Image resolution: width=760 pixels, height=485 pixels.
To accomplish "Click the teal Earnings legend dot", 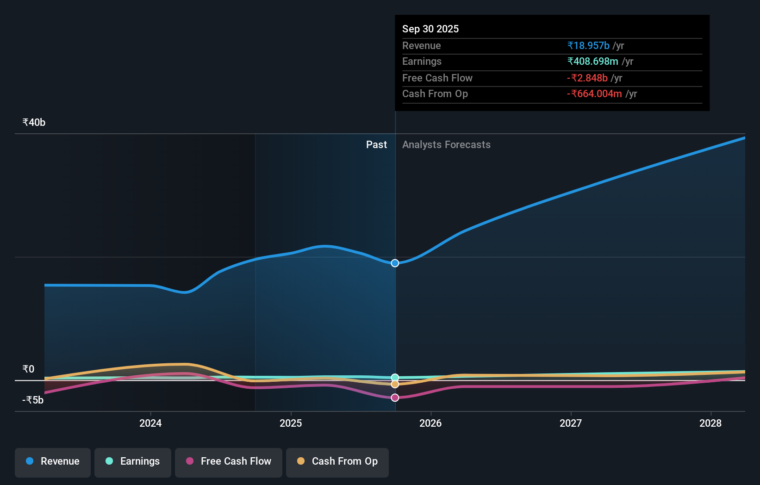I will 109,461.
